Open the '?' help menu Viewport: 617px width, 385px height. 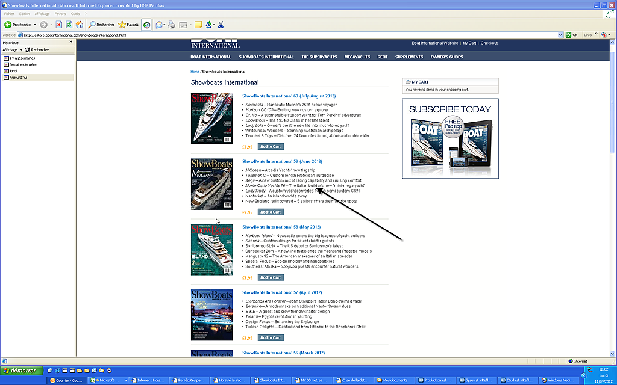(x=86, y=14)
